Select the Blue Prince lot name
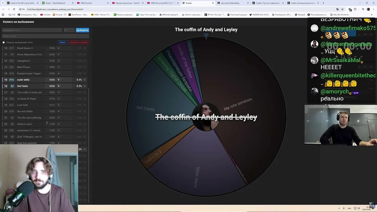Screen dimensions: 377x212 [x=24, y=67]
